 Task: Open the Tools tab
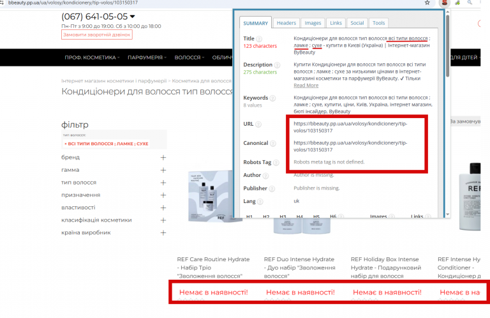(378, 23)
